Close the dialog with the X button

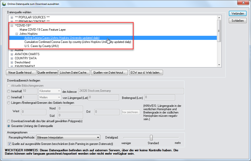243,3
